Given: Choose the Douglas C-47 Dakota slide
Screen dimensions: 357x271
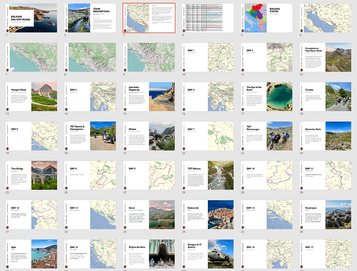Looking at the screenshot, I should point(208,254).
